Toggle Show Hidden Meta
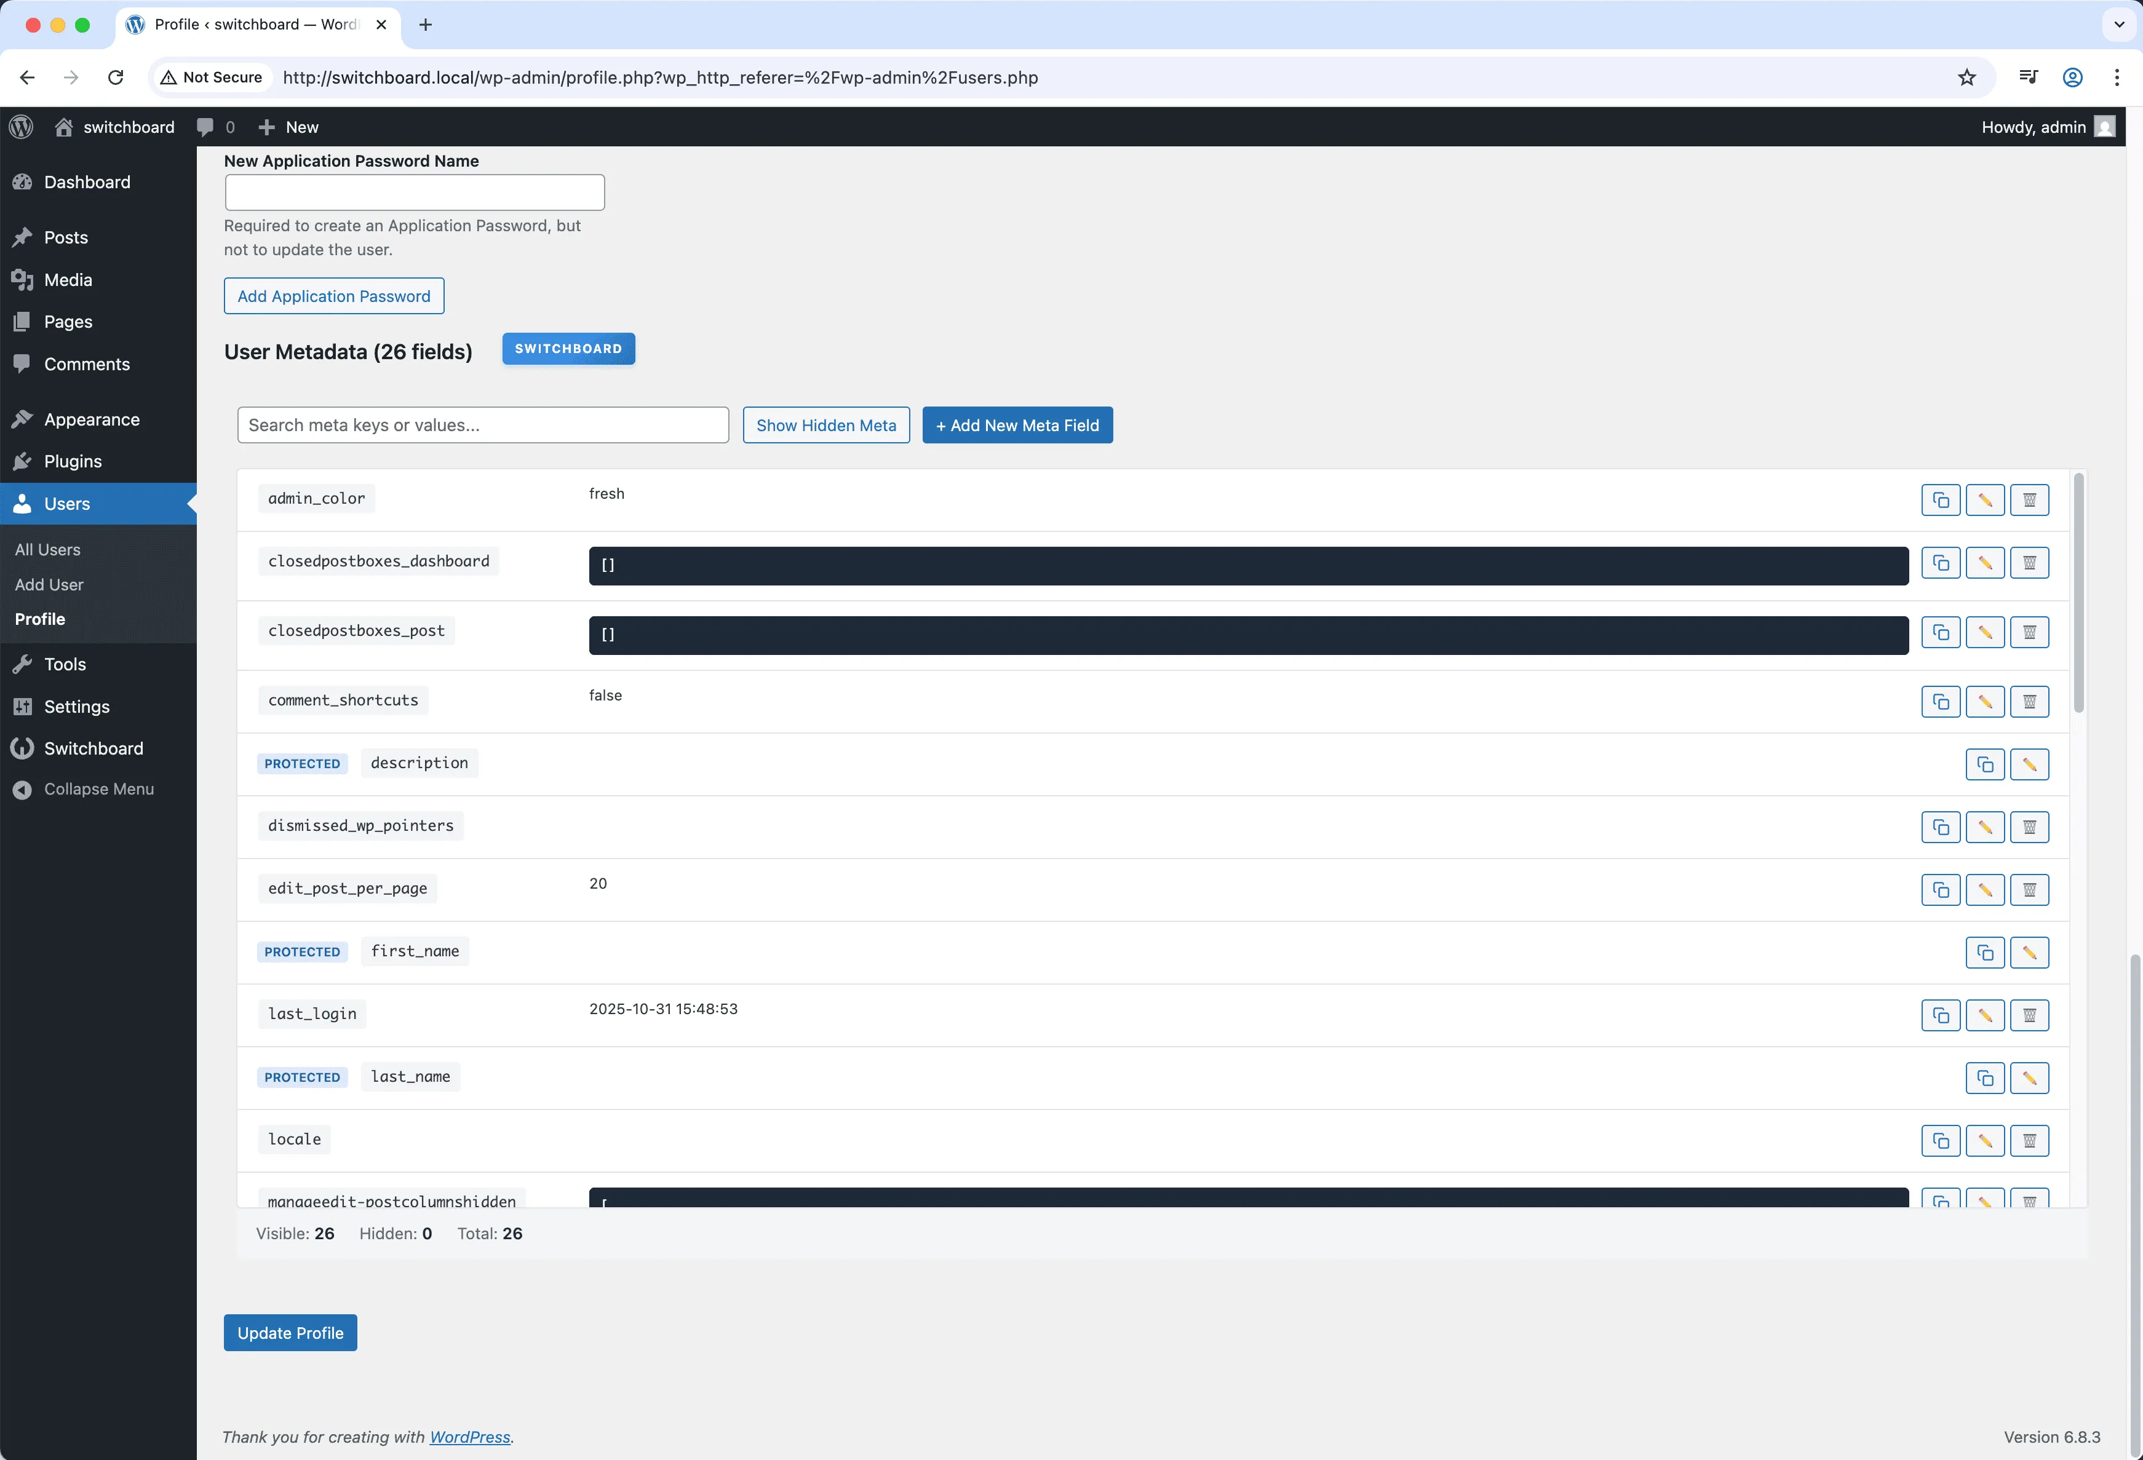The image size is (2143, 1460). (825, 425)
